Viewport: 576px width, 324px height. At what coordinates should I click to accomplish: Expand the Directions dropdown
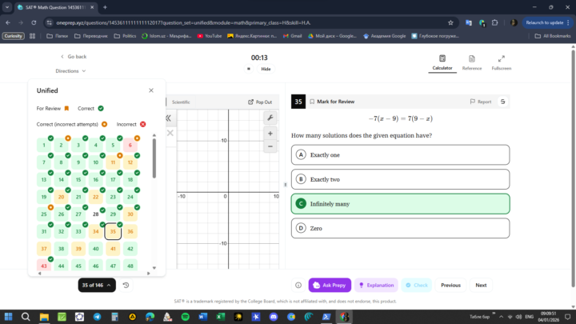click(70, 71)
